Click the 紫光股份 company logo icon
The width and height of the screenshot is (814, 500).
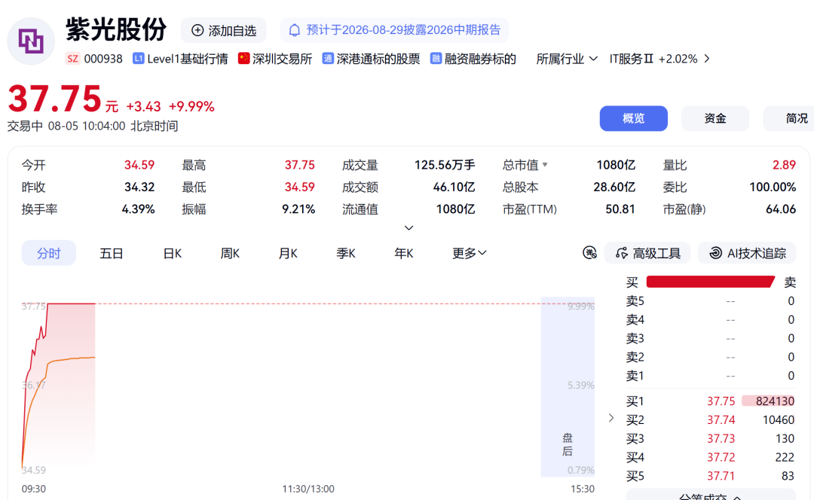pos(31,41)
